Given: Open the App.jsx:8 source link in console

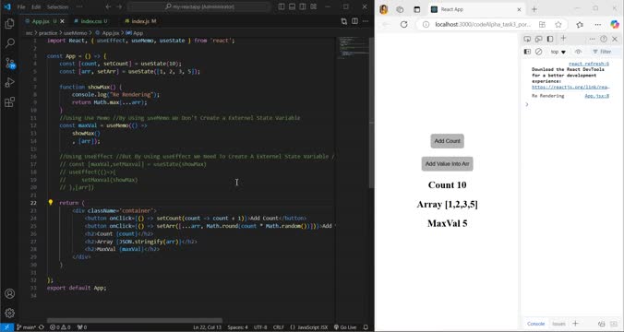Looking at the screenshot, I should (x=596, y=96).
